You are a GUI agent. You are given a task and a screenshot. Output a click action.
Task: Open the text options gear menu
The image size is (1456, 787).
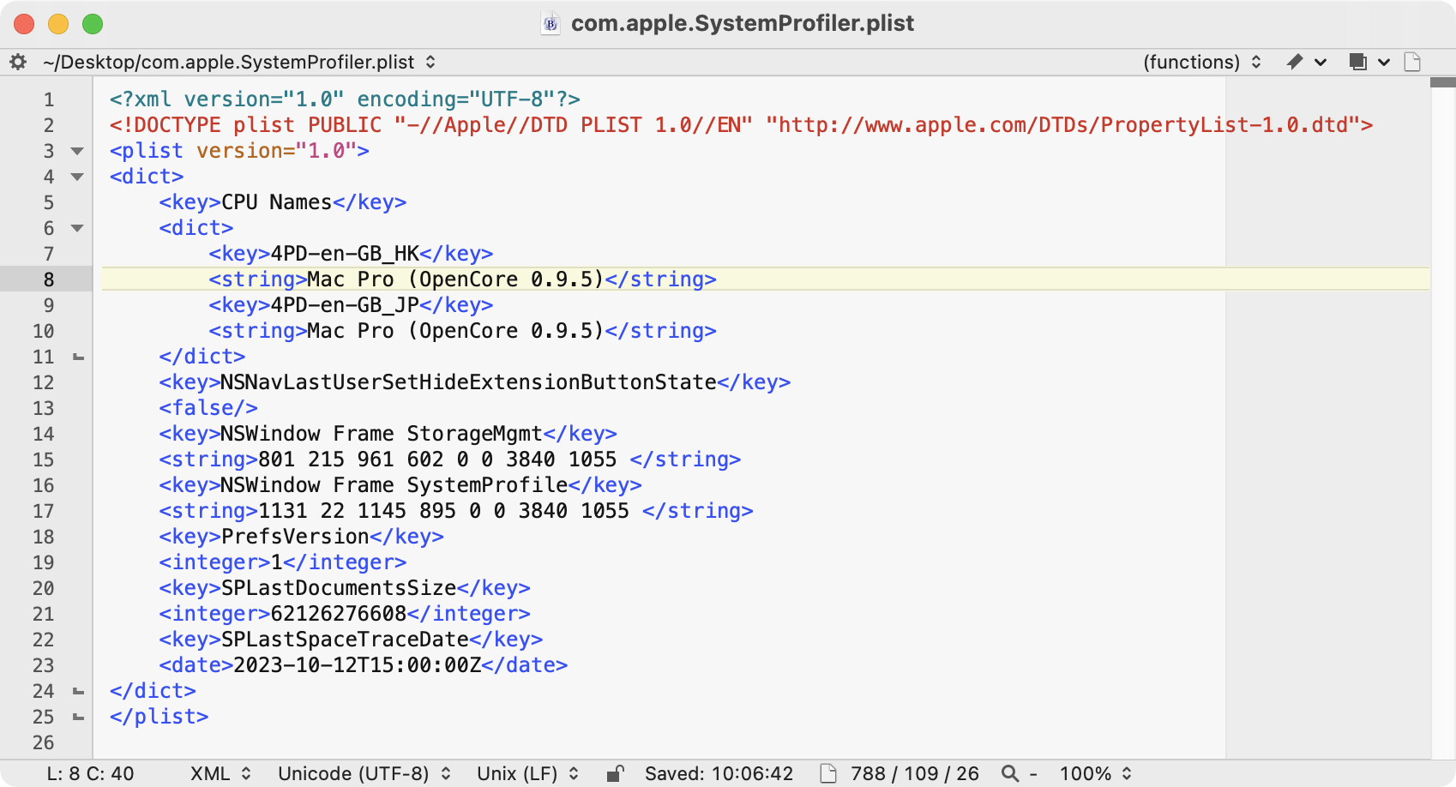click(x=18, y=62)
